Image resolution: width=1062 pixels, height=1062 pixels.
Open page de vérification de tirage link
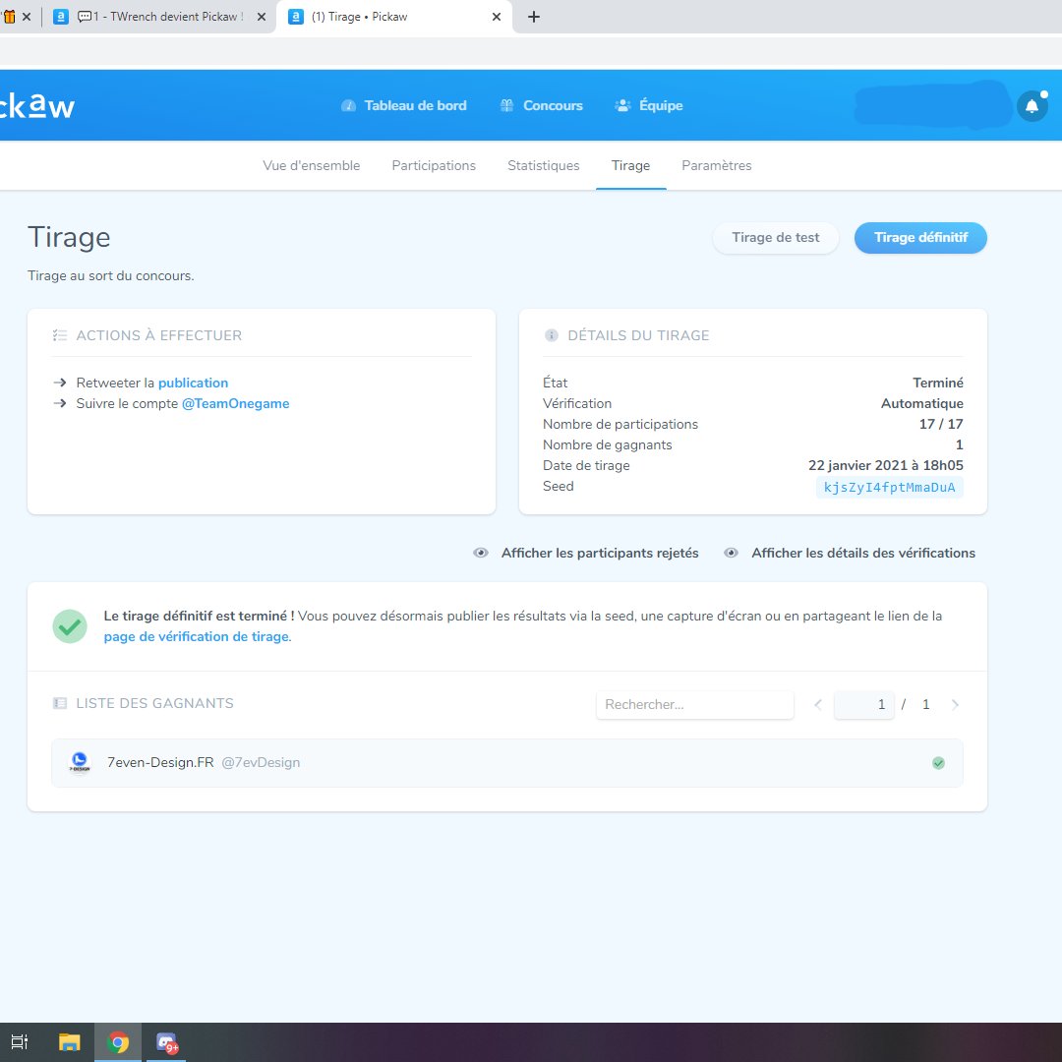(x=197, y=636)
